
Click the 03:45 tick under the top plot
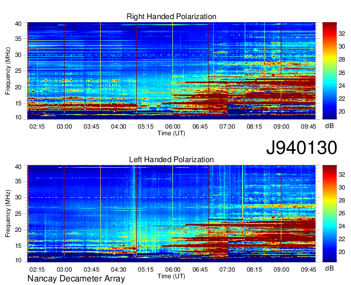tap(91, 126)
